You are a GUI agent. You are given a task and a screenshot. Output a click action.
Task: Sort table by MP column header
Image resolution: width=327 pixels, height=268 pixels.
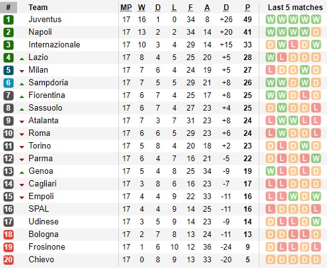pos(126,8)
